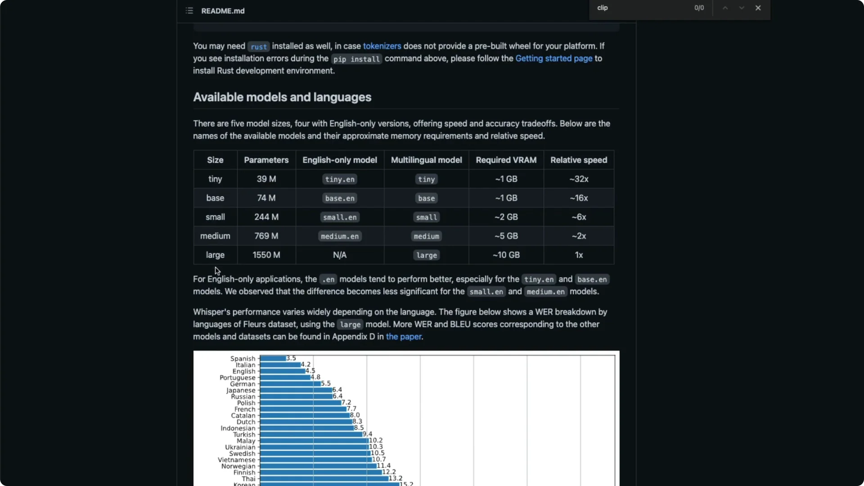864x486 pixels.
Task: Click 'the paper' link
Action: 403,337
